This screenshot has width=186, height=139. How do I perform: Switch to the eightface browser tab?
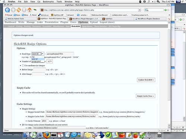(117, 19)
